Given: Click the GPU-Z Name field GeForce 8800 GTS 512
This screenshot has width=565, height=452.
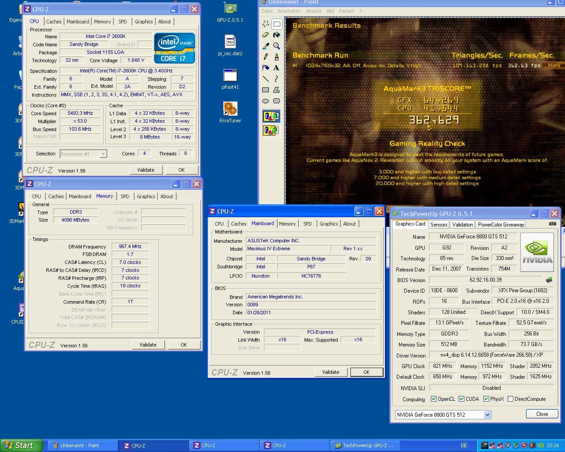Looking at the screenshot, I should (x=473, y=237).
